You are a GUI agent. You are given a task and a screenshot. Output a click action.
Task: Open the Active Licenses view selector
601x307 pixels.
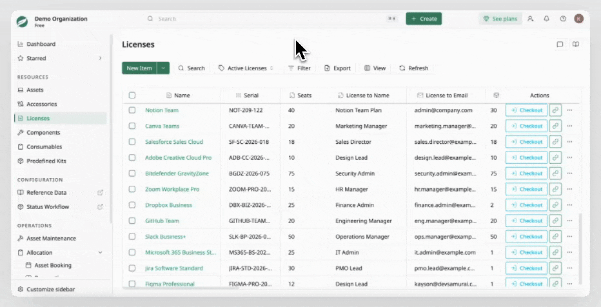click(246, 68)
